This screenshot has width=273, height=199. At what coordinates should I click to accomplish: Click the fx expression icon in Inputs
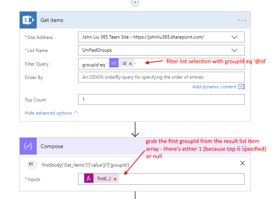(x=89, y=179)
